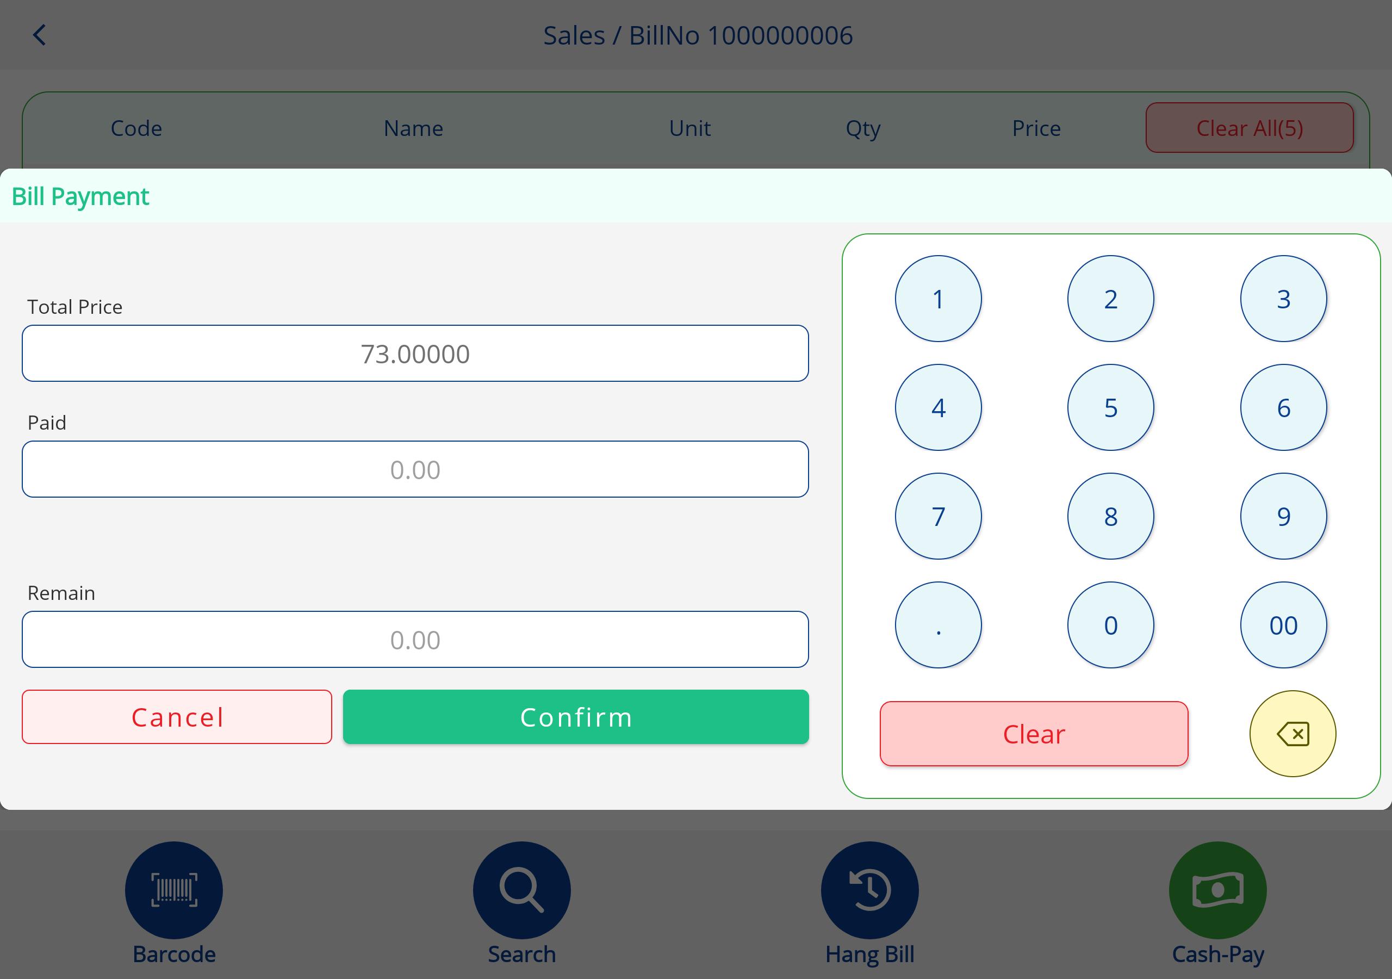Screen dimensions: 1392x979
Task: Tap the double zero 00 key
Action: (1283, 625)
